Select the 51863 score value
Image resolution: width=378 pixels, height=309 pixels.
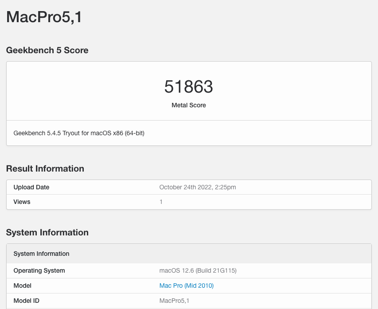[x=188, y=86]
